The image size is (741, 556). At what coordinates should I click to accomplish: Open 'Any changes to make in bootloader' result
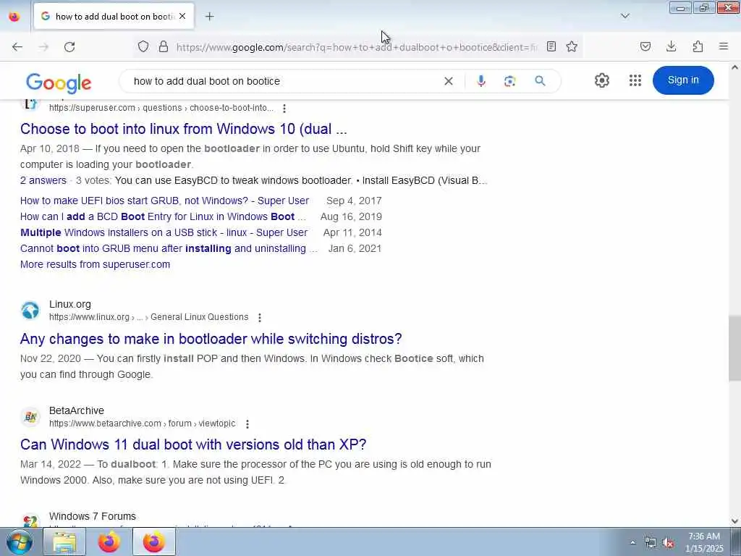(211, 339)
